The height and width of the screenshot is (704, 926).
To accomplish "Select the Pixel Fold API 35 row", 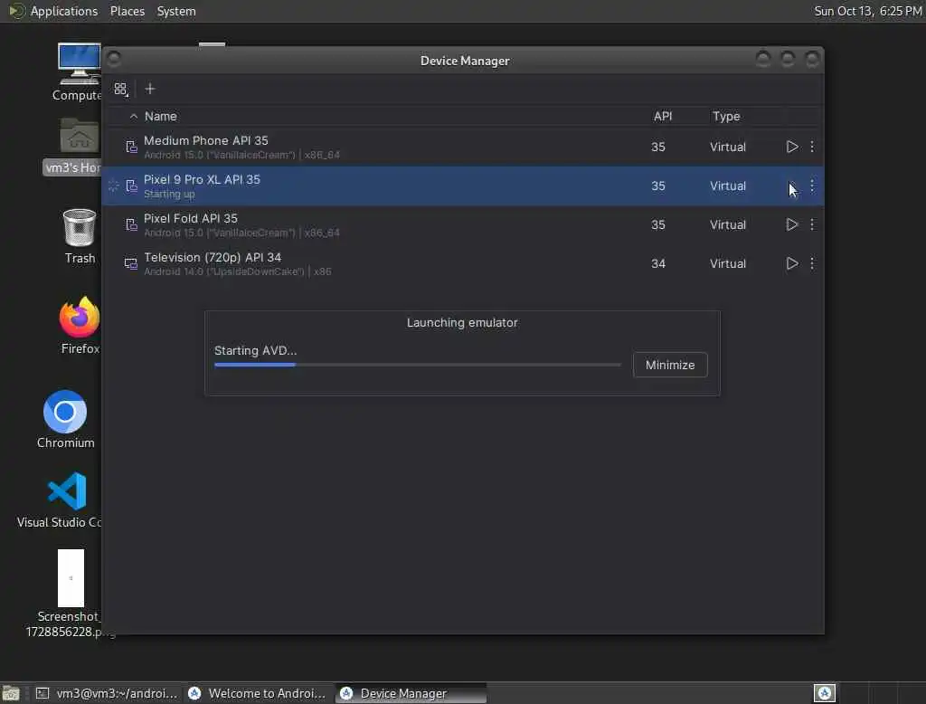I will click(462, 224).
